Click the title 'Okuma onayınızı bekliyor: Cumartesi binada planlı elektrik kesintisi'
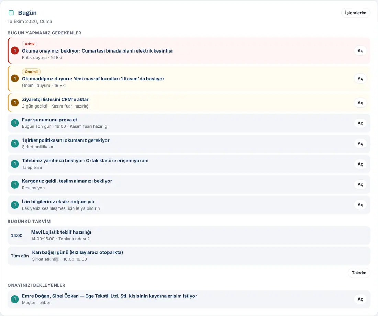The width and height of the screenshot is (378, 316). (97, 51)
